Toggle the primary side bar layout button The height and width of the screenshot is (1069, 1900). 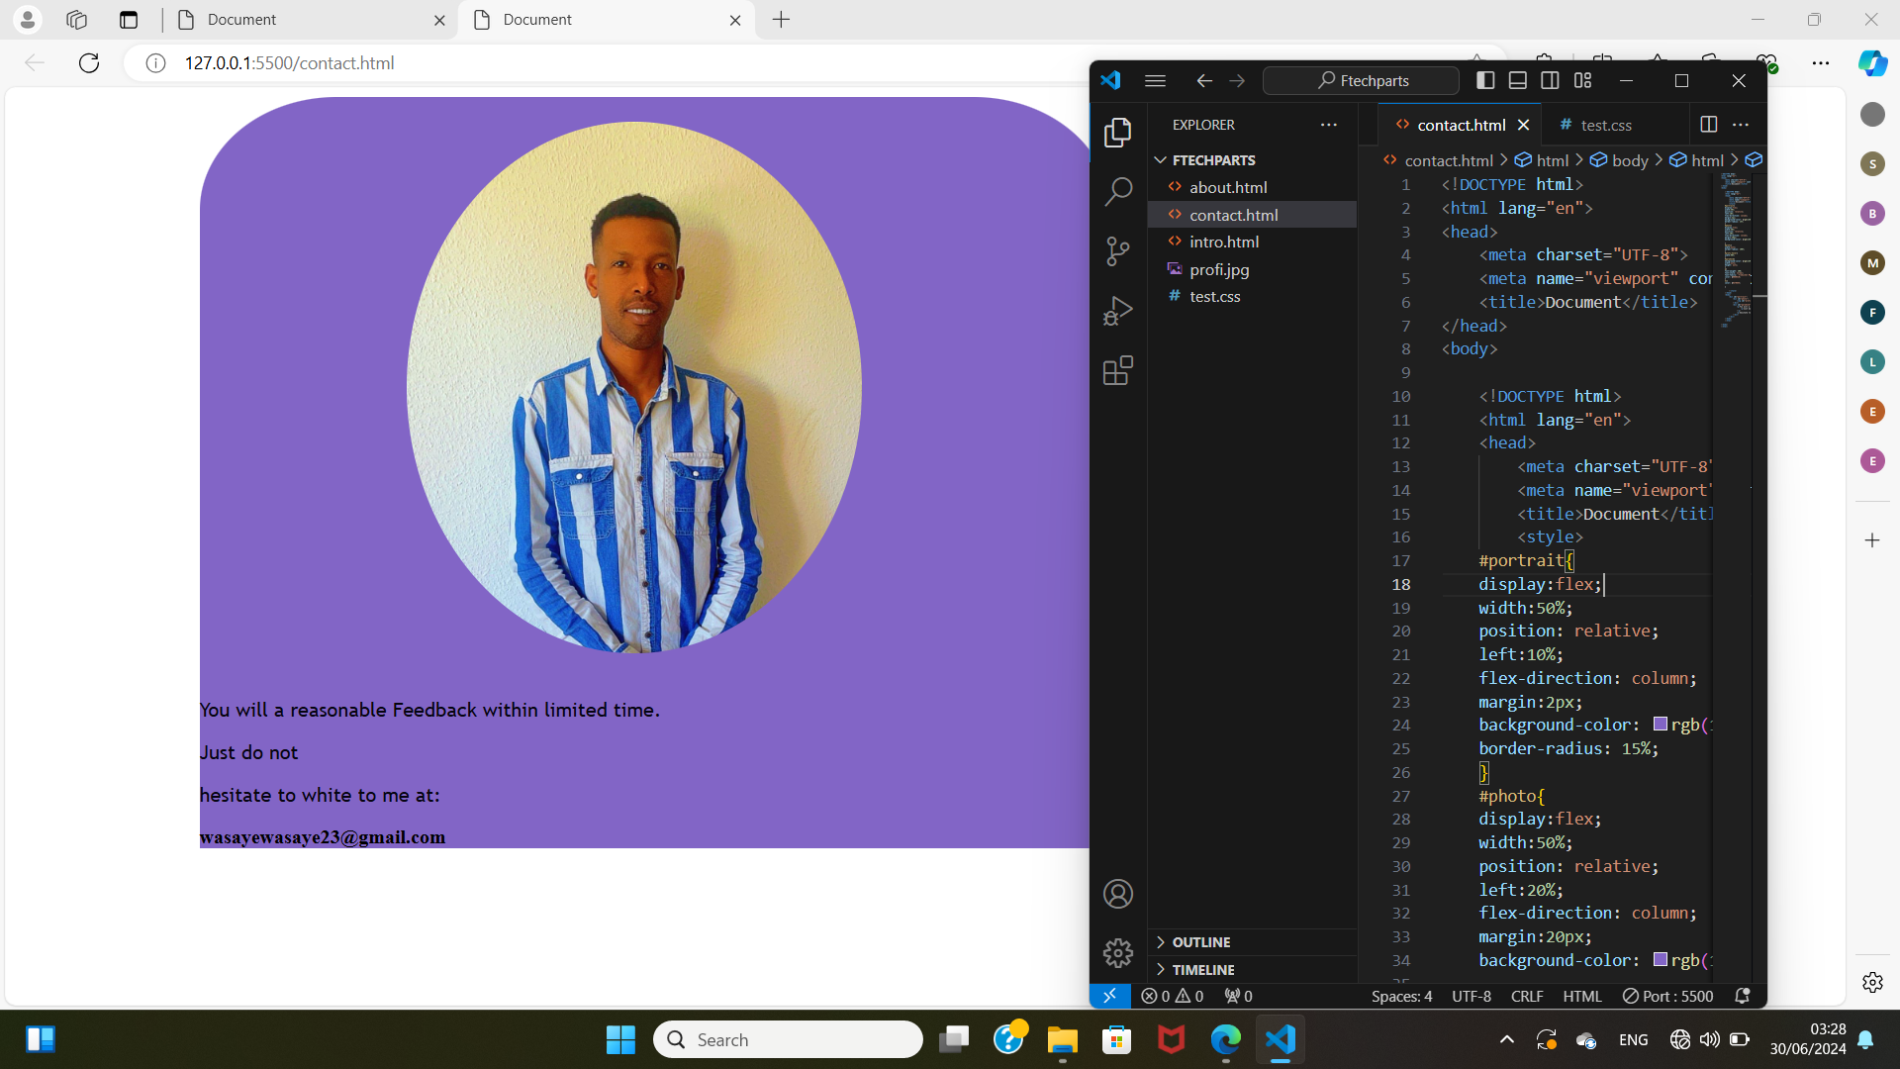(x=1485, y=81)
